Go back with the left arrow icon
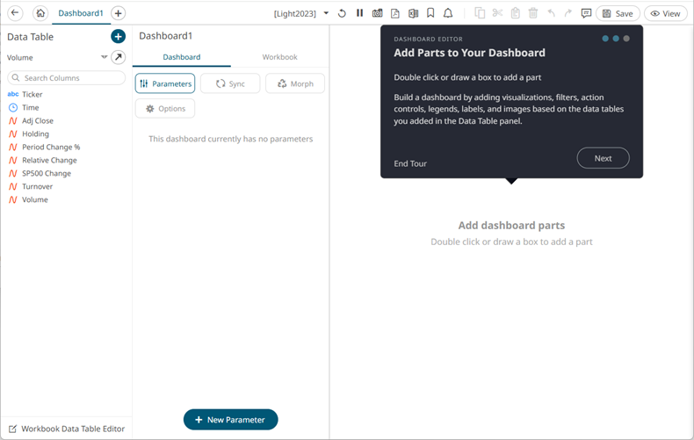Viewport: 694px width, 440px height. pyautogui.click(x=15, y=13)
